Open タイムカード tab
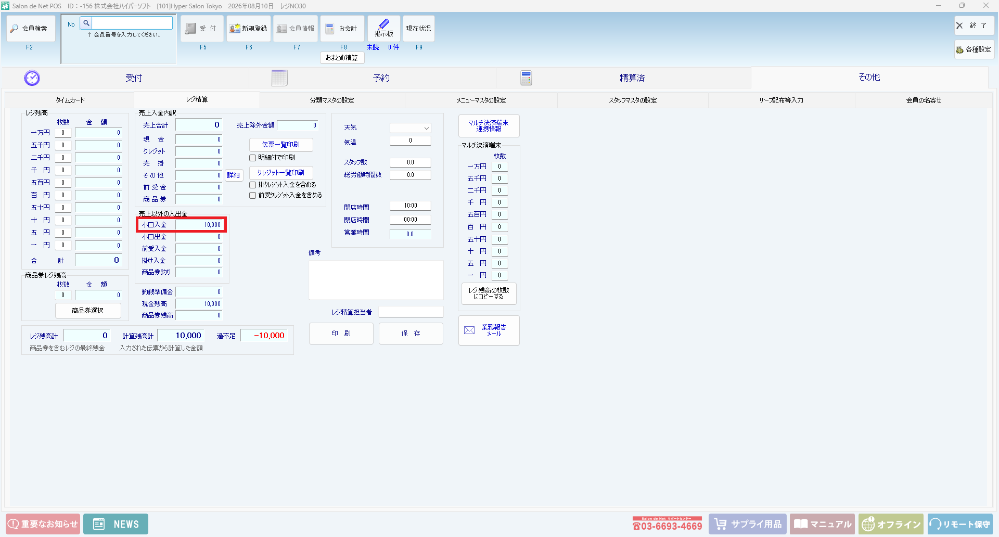This screenshot has height=537, width=999. 70,100
